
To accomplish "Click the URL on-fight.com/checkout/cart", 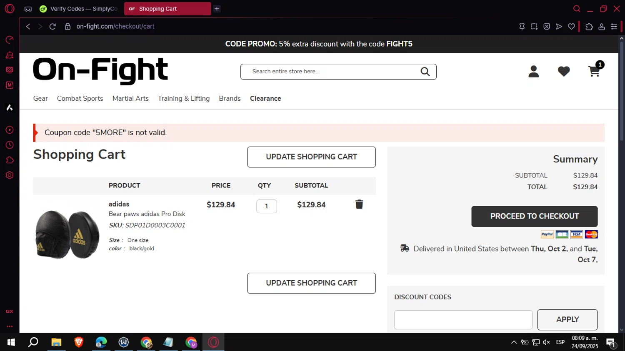I will tap(115, 26).
